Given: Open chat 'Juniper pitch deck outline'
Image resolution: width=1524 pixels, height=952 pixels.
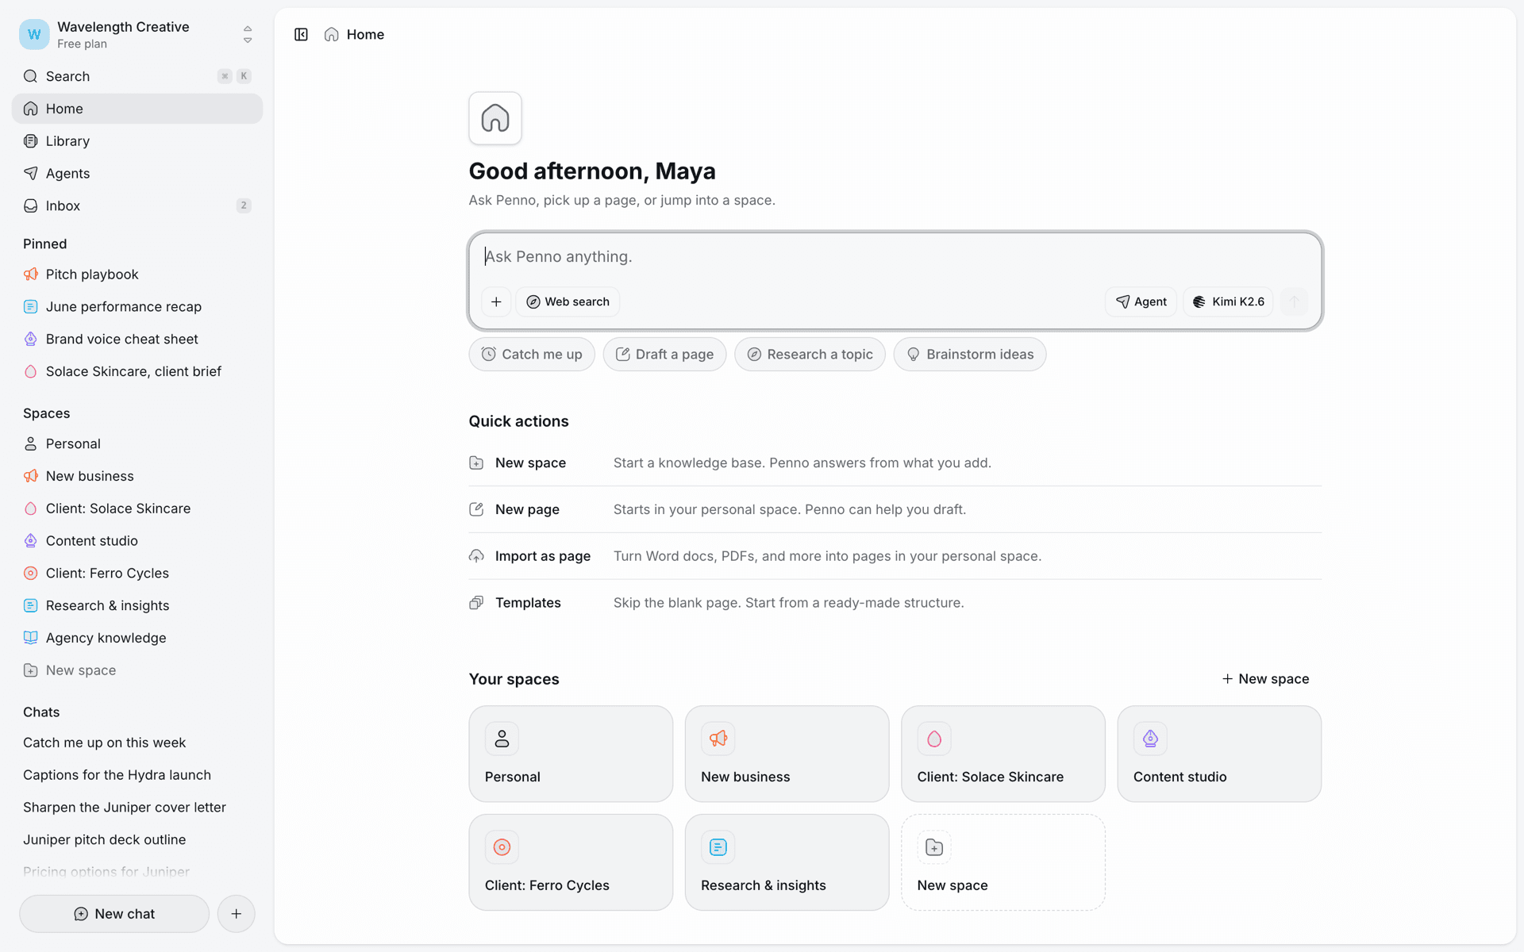Looking at the screenshot, I should tap(137, 839).
